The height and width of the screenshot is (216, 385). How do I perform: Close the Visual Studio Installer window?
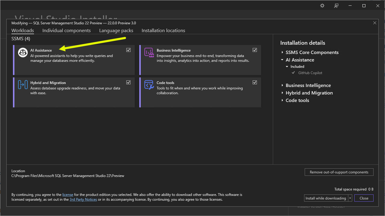378,6
